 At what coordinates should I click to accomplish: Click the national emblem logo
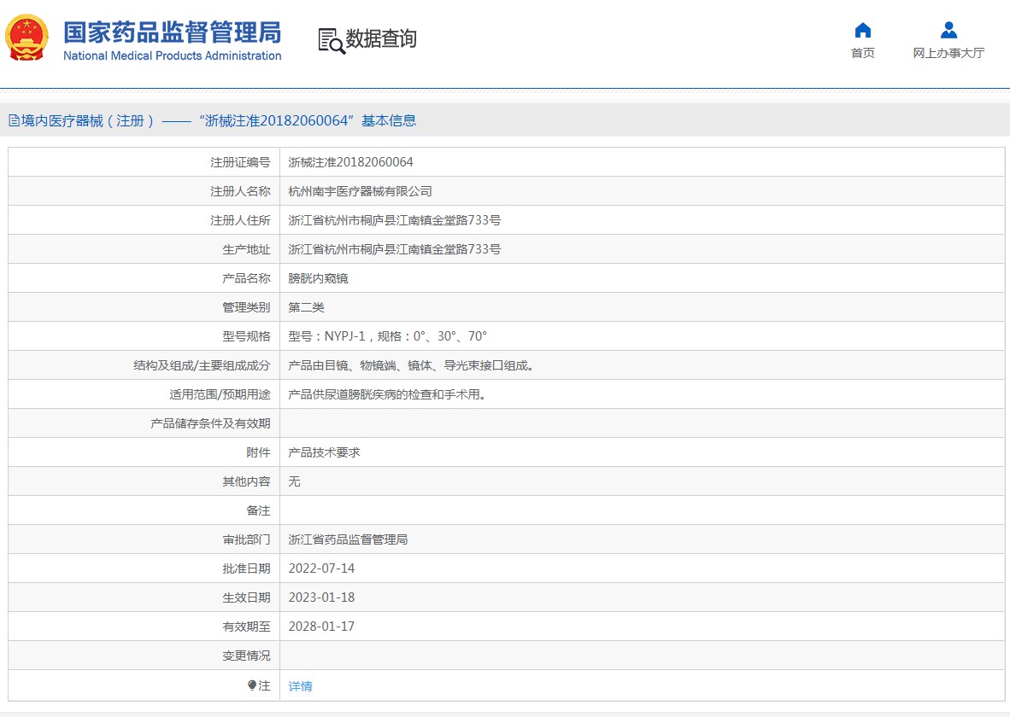(26, 38)
